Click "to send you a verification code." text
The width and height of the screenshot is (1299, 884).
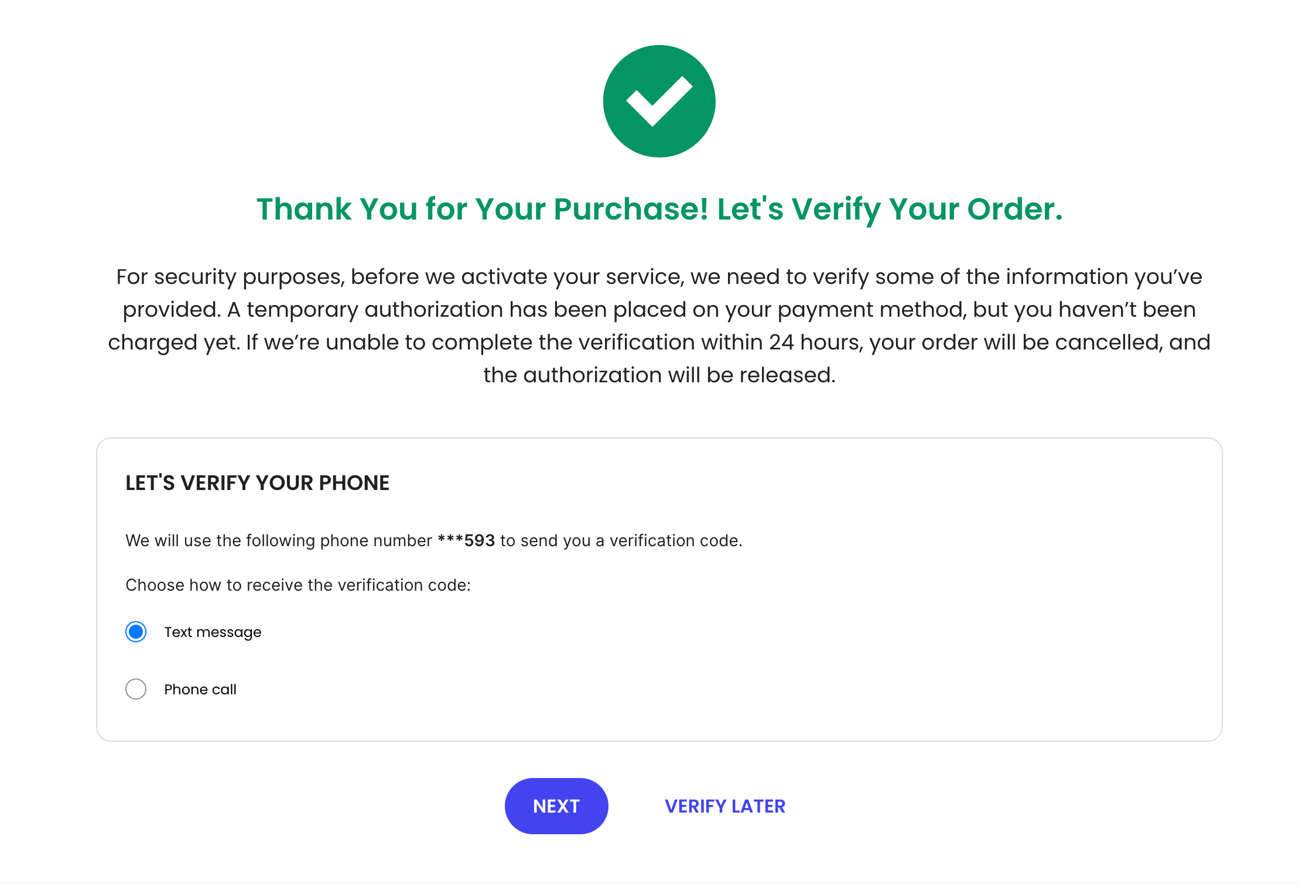[x=621, y=540]
